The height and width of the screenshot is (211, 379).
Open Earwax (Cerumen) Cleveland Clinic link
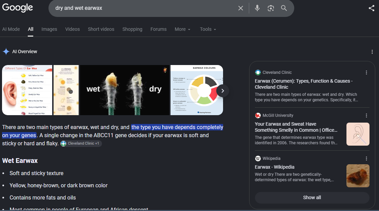(304, 84)
